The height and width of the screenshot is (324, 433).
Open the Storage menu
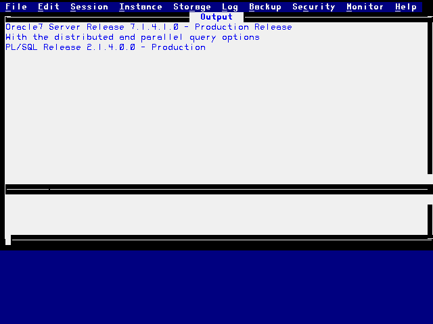192,7
